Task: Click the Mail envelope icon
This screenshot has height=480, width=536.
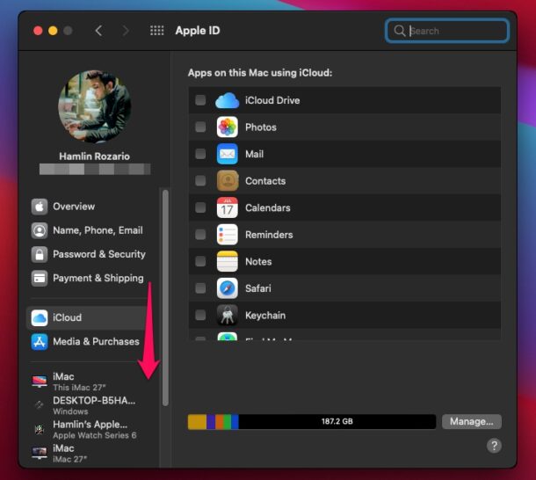Action: point(227,154)
